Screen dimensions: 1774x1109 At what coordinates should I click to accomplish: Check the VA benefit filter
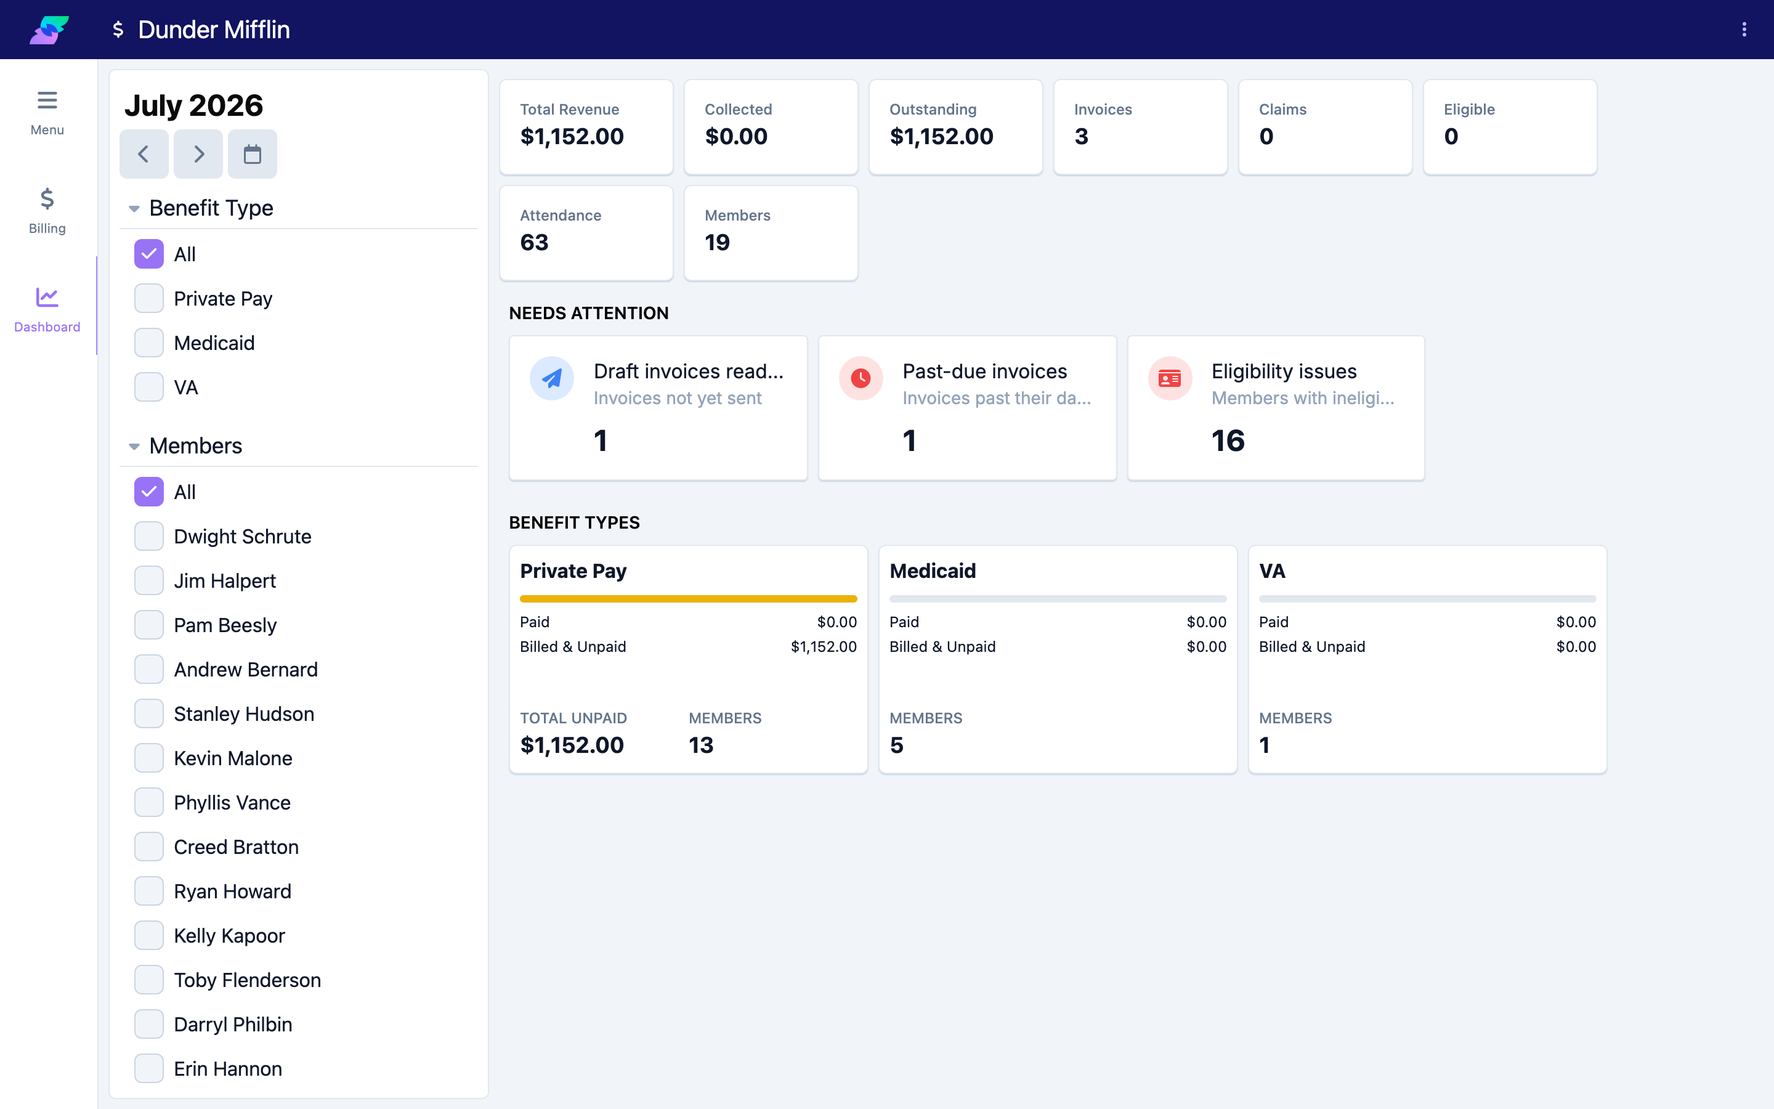coord(149,388)
